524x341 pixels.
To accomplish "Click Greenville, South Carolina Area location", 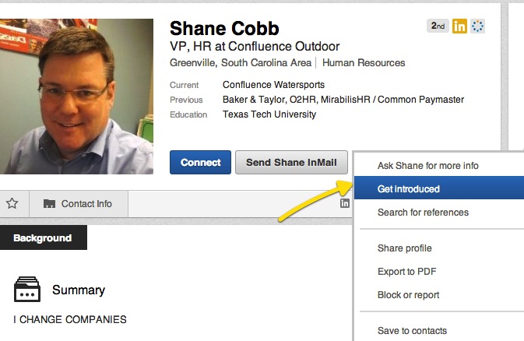I will [x=241, y=63].
